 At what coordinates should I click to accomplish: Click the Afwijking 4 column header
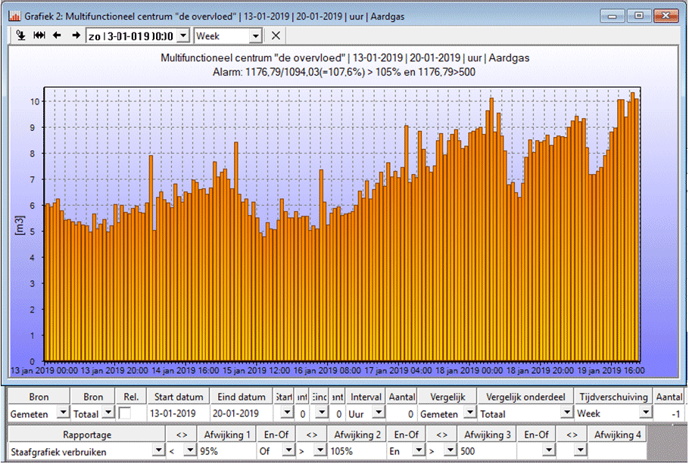617,434
